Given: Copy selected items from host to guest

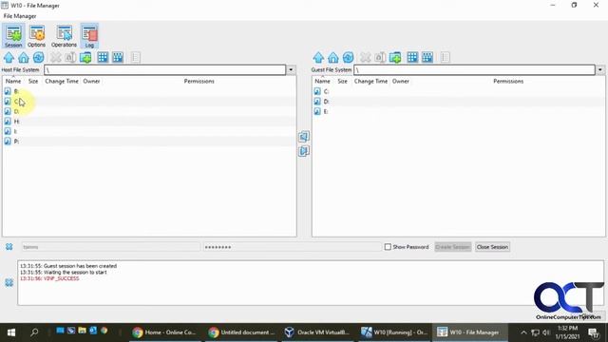Looking at the screenshot, I should pyautogui.click(x=304, y=151).
